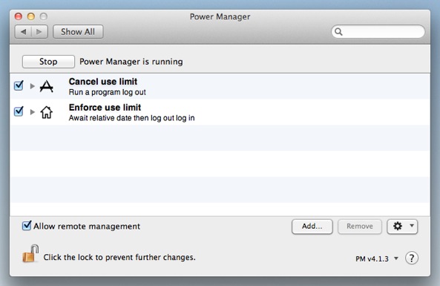440x286 pixels.
Task: Select the Enforce use limit event title
Action: (105, 107)
